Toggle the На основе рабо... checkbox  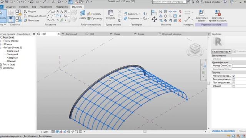pyautogui.click(x=234, y=76)
